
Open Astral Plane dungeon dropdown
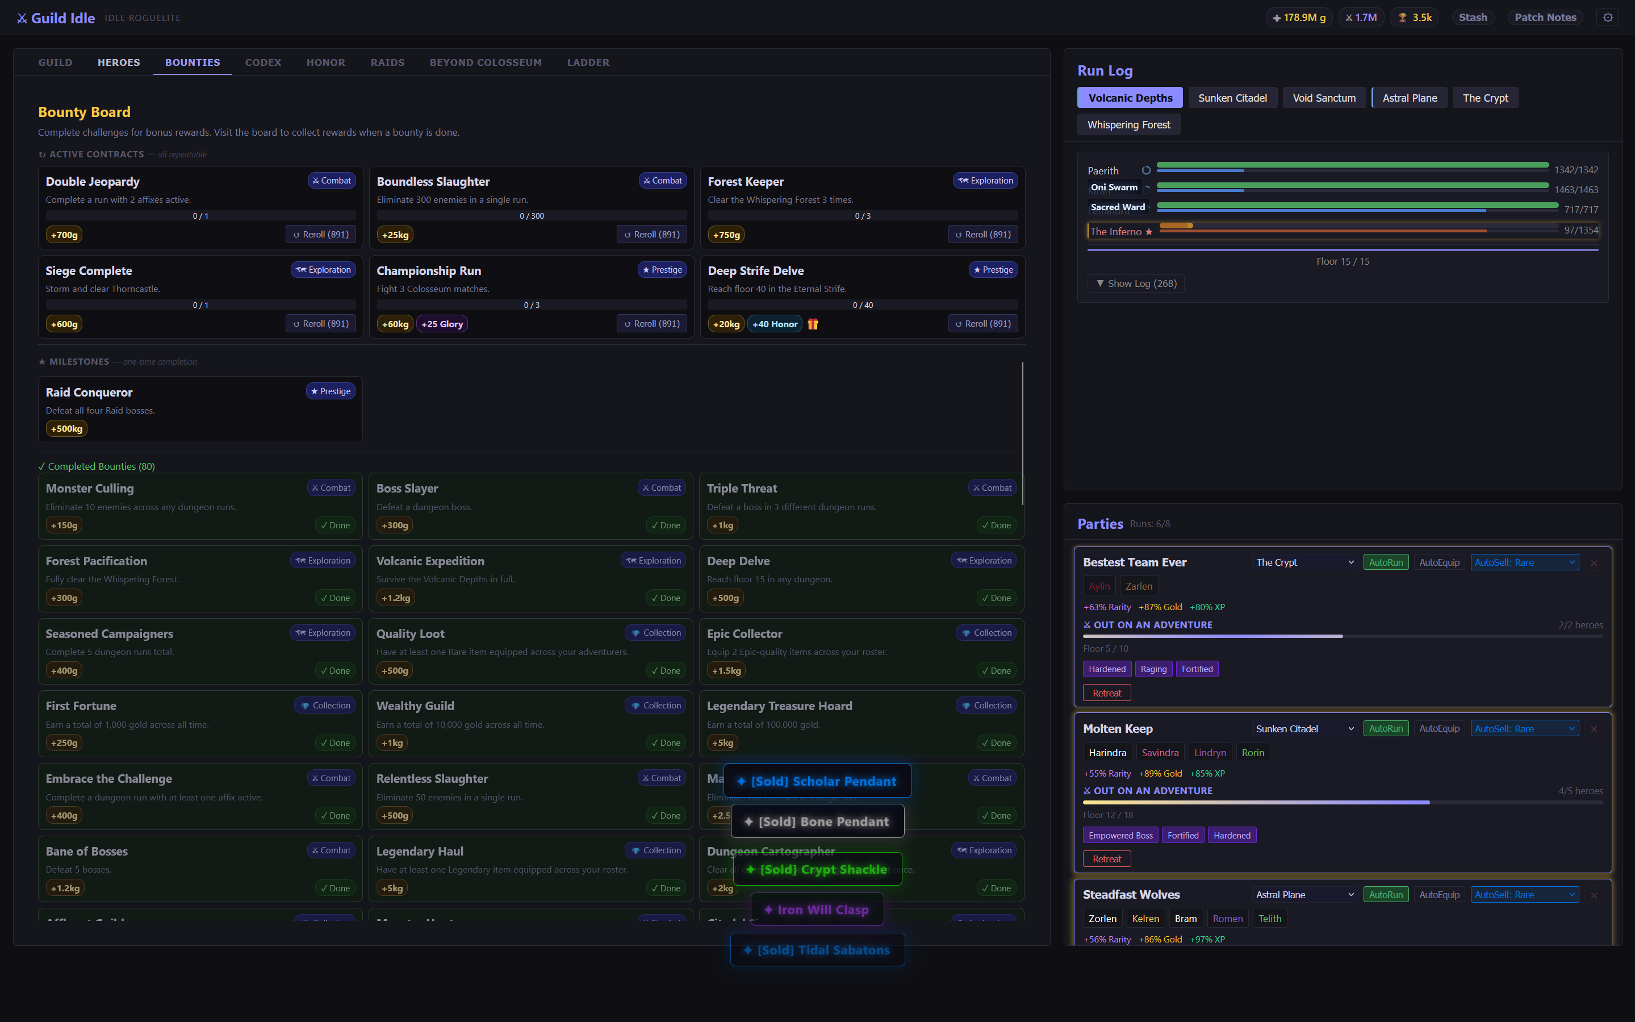[1304, 895]
